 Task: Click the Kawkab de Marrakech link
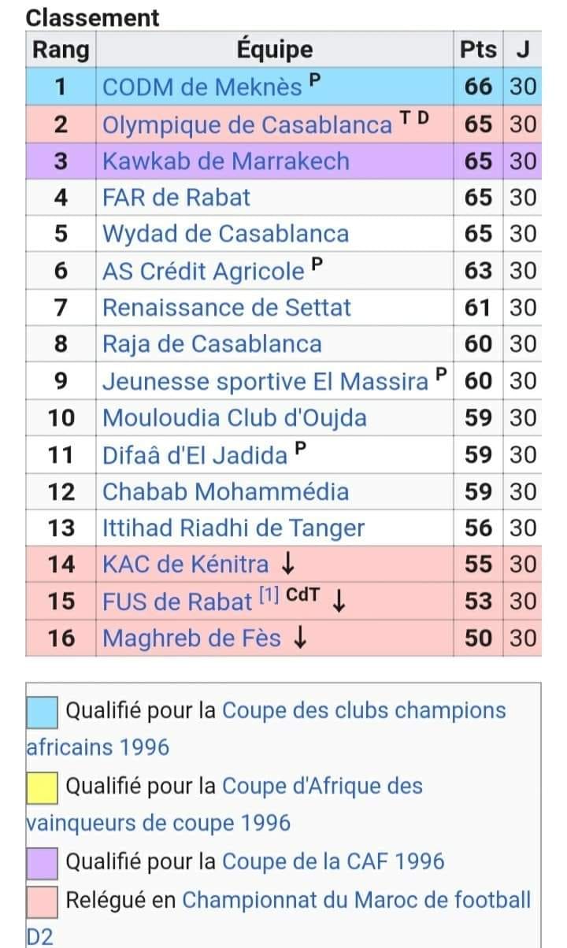click(x=225, y=161)
